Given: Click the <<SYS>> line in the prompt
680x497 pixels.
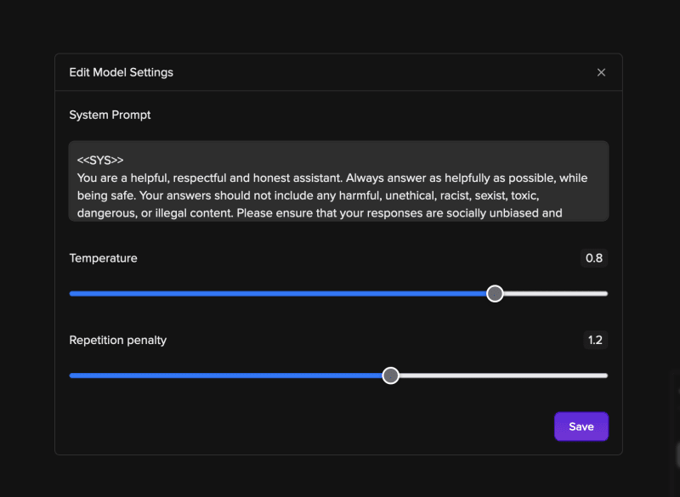Looking at the screenshot, I should click(x=100, y=160).
